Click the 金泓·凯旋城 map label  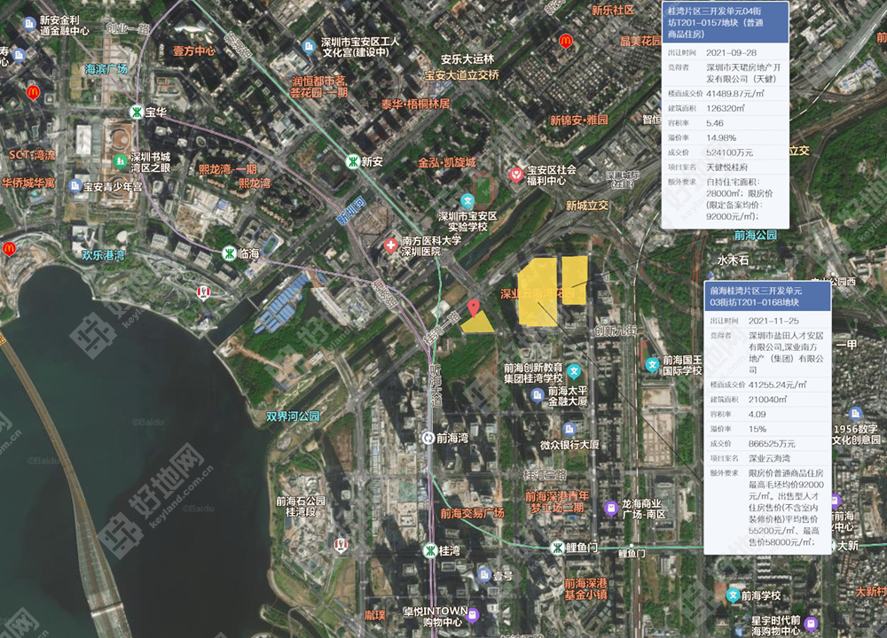[x=447, y=163]
